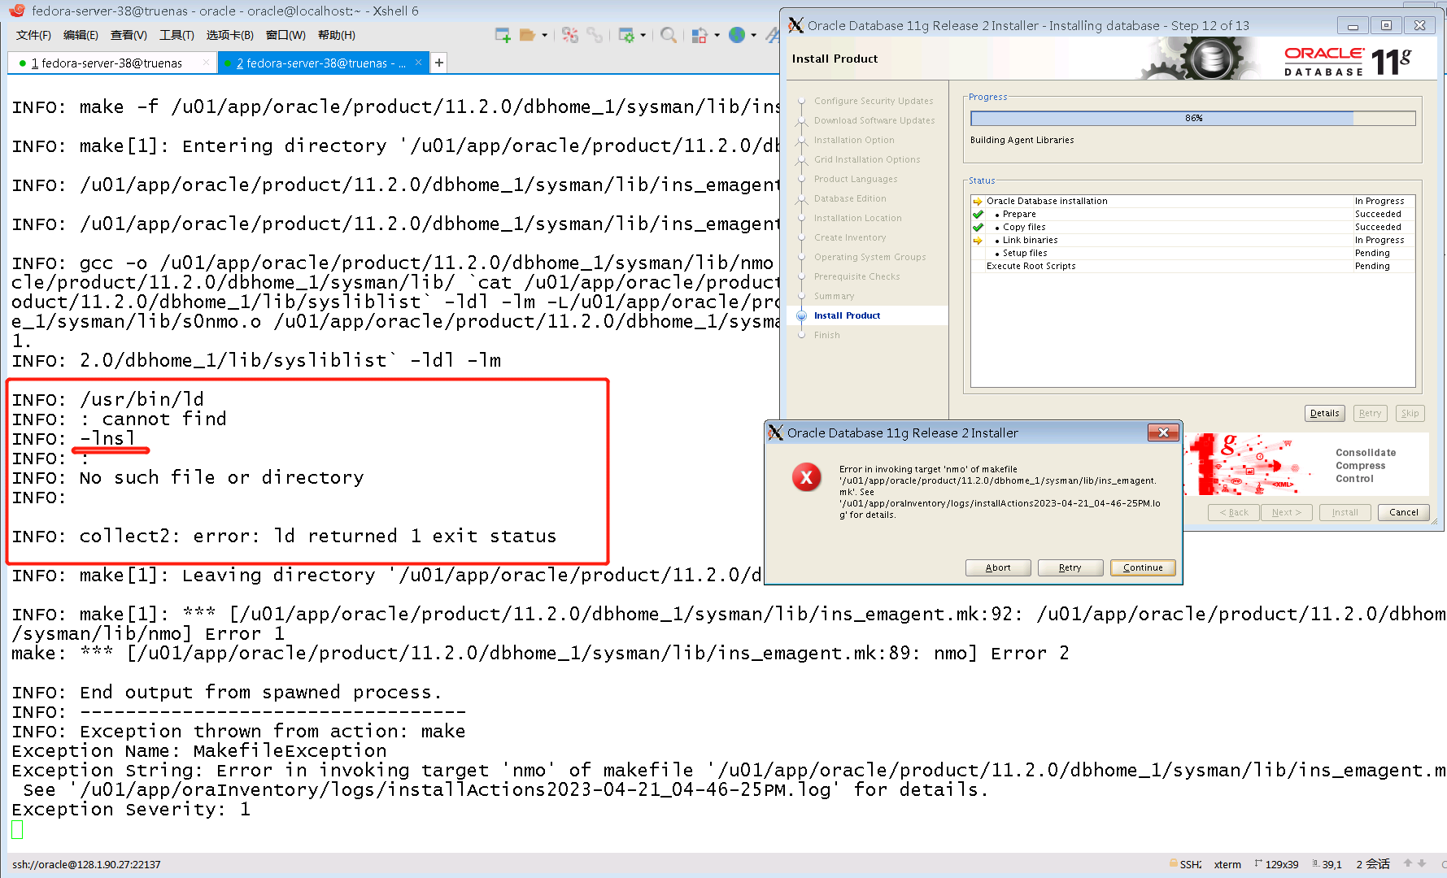The image size is (1447, 878).
Task: Click the xterm terminal type status entry
Action: coord(1227,864)
